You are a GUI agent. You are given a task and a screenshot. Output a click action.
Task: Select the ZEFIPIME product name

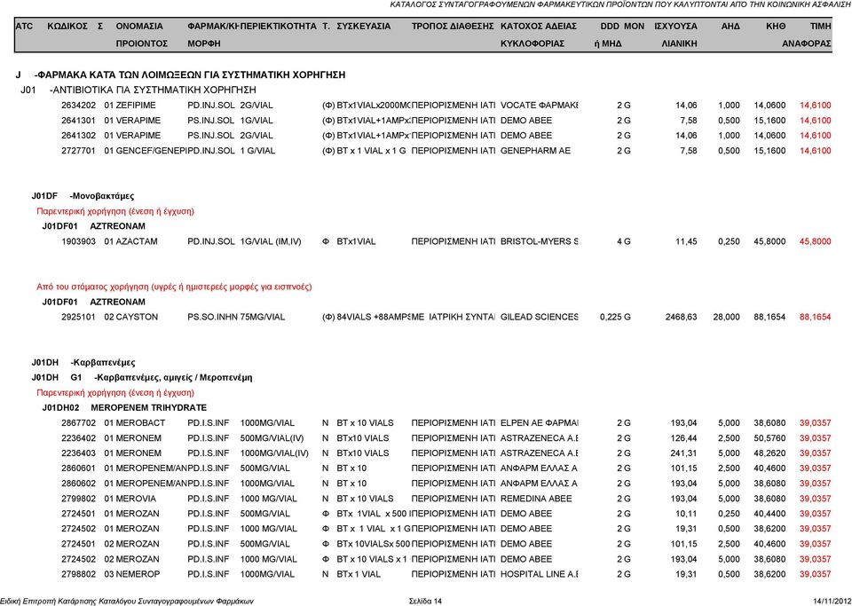point(136,106)
